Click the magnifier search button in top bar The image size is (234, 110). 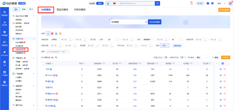tap(157, 3)
